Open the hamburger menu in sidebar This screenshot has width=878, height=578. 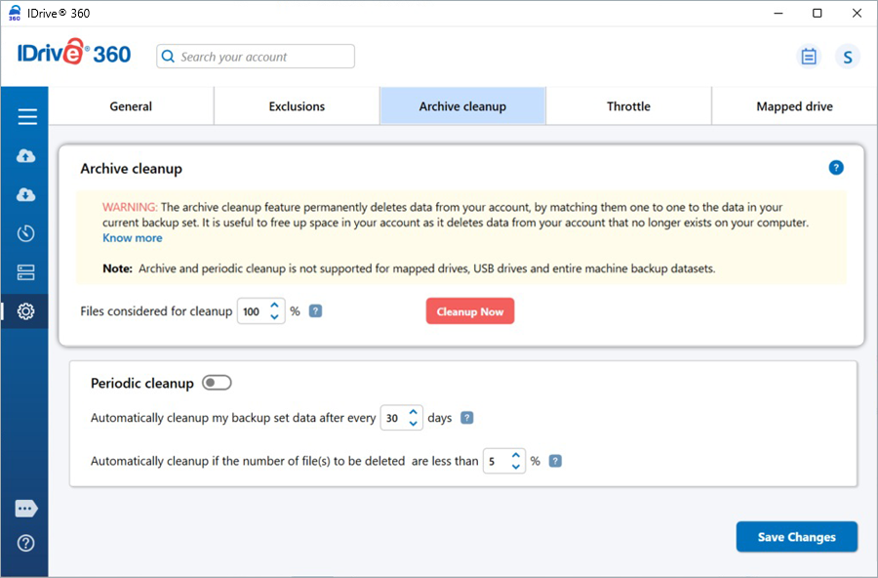click(x=27, y=117)
